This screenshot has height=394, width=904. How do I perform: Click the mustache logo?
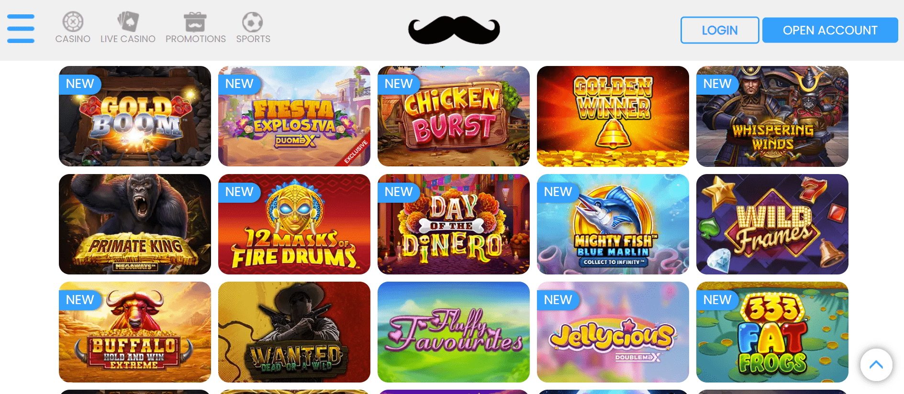[454, 30]
